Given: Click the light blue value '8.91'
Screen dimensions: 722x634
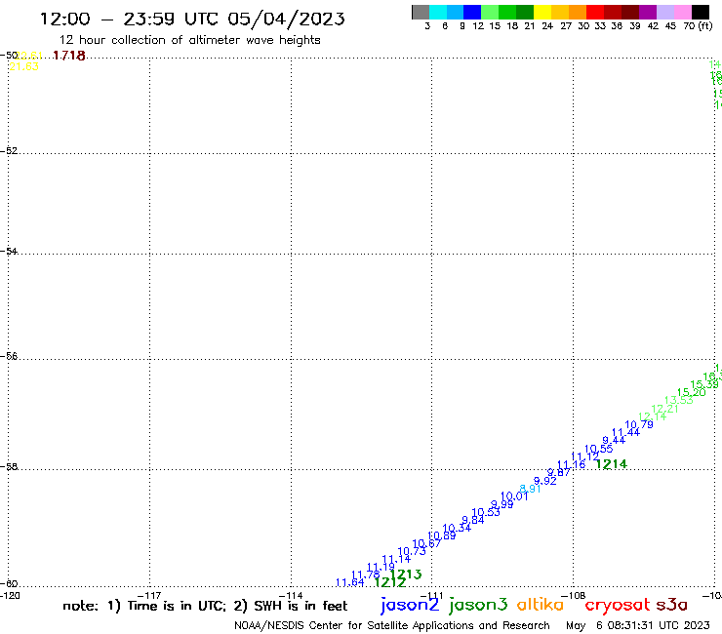Looking at the screenshot, I should coord(530,489).
